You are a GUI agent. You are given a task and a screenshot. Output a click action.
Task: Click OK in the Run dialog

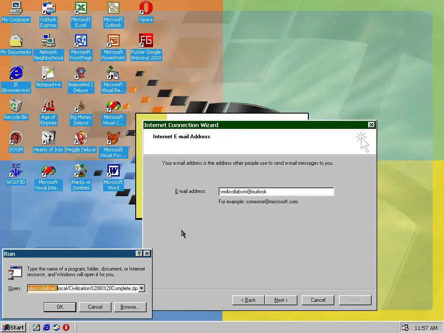point(60,307)
